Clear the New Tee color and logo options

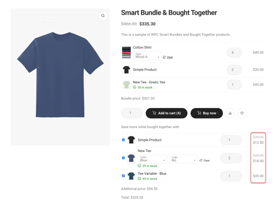click(x=206, y=161)
